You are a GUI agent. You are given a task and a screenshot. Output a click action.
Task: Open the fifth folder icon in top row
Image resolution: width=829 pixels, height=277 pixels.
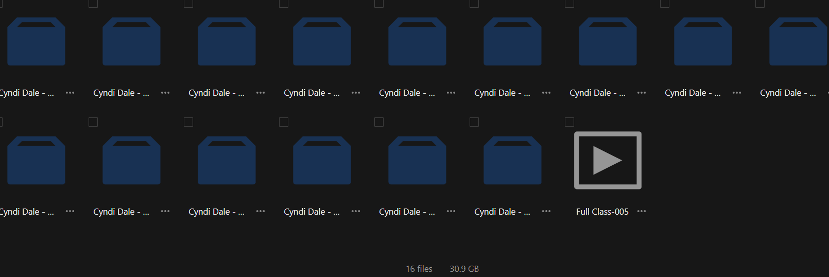coord(417,41)
